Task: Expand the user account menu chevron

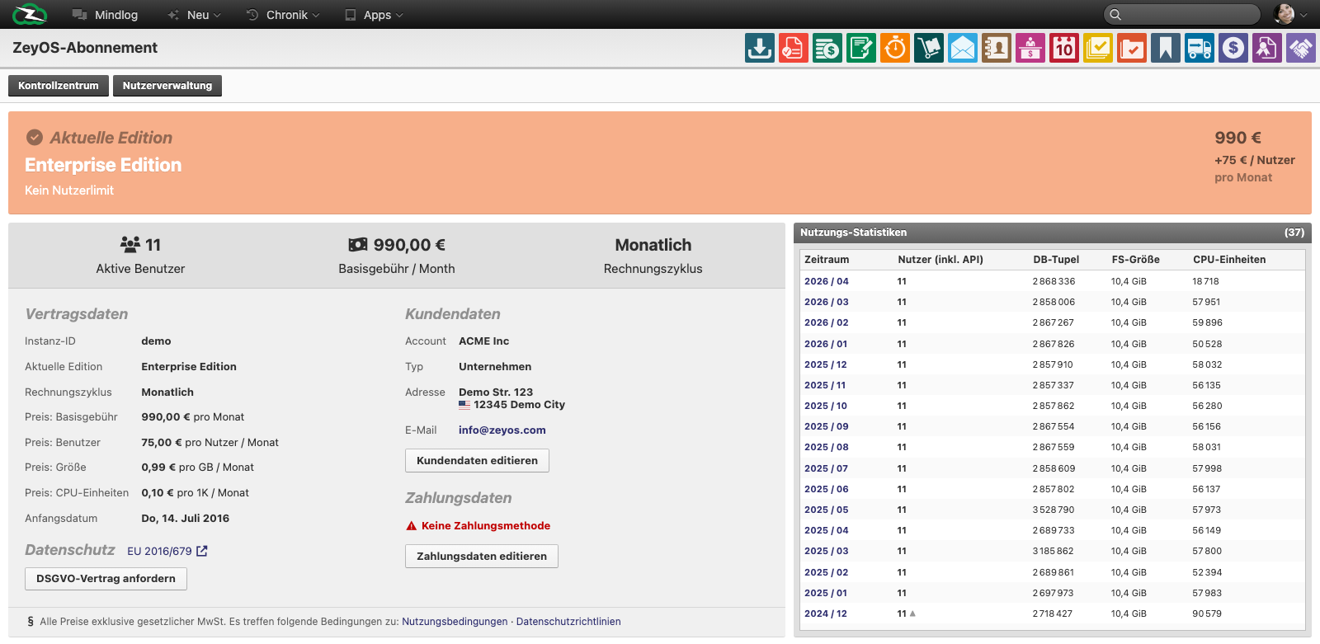Action: point(1303,15)
